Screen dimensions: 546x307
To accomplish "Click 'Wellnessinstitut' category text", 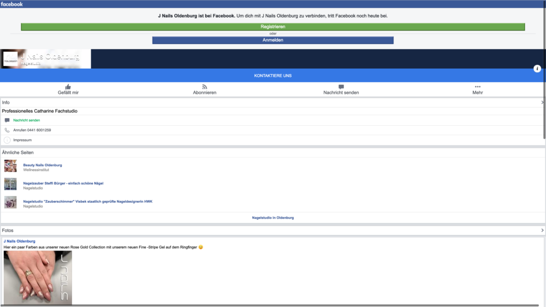I will [36, 170].
